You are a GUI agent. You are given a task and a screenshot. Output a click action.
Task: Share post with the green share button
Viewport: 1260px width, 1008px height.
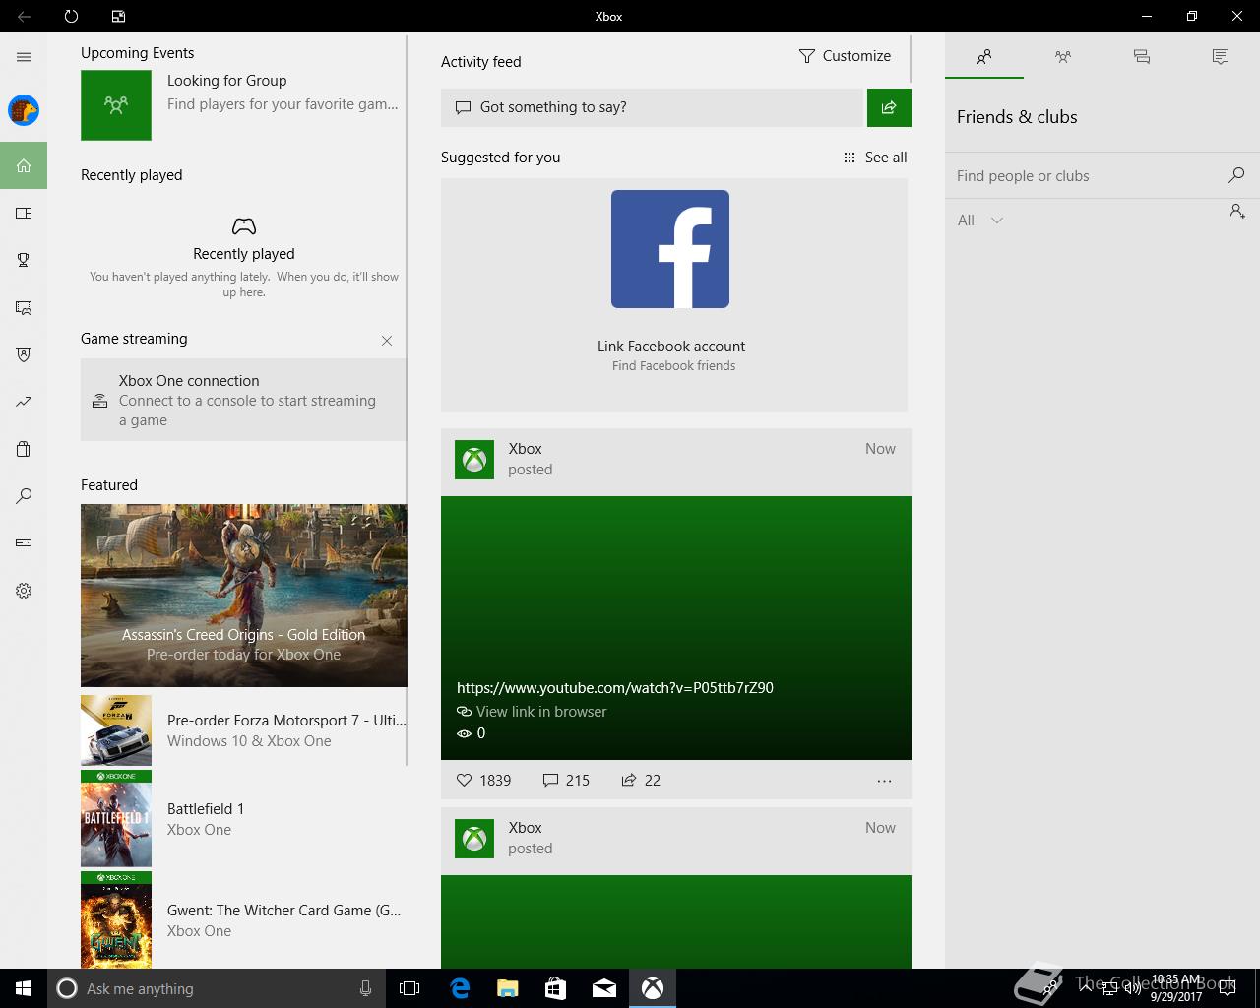pyautogui.click(x=889, y=107)
